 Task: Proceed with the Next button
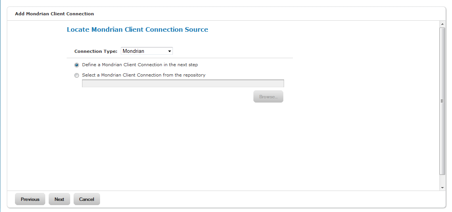pyautogui.click(x=59, y=199)
